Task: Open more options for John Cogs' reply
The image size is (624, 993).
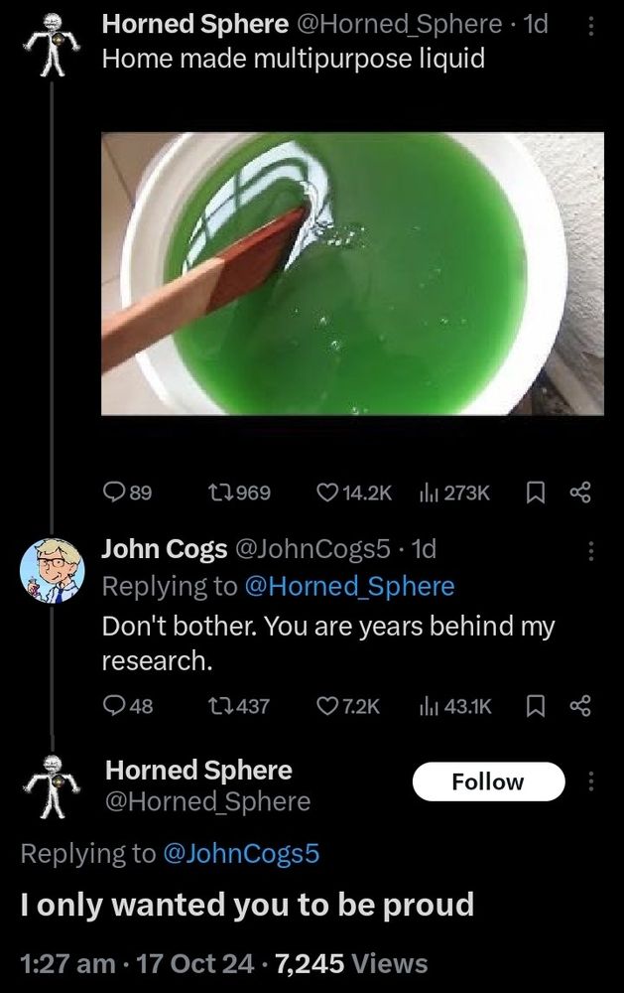Action: 591,549
